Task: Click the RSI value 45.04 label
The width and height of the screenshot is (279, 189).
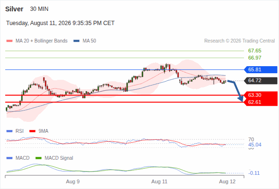Action: tap(254, 145)
